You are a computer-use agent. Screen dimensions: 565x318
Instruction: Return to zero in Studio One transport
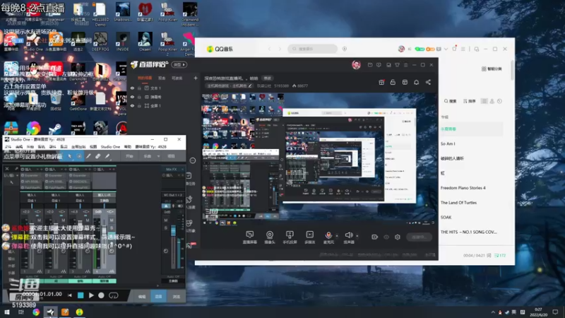click(x=69, y=295)
